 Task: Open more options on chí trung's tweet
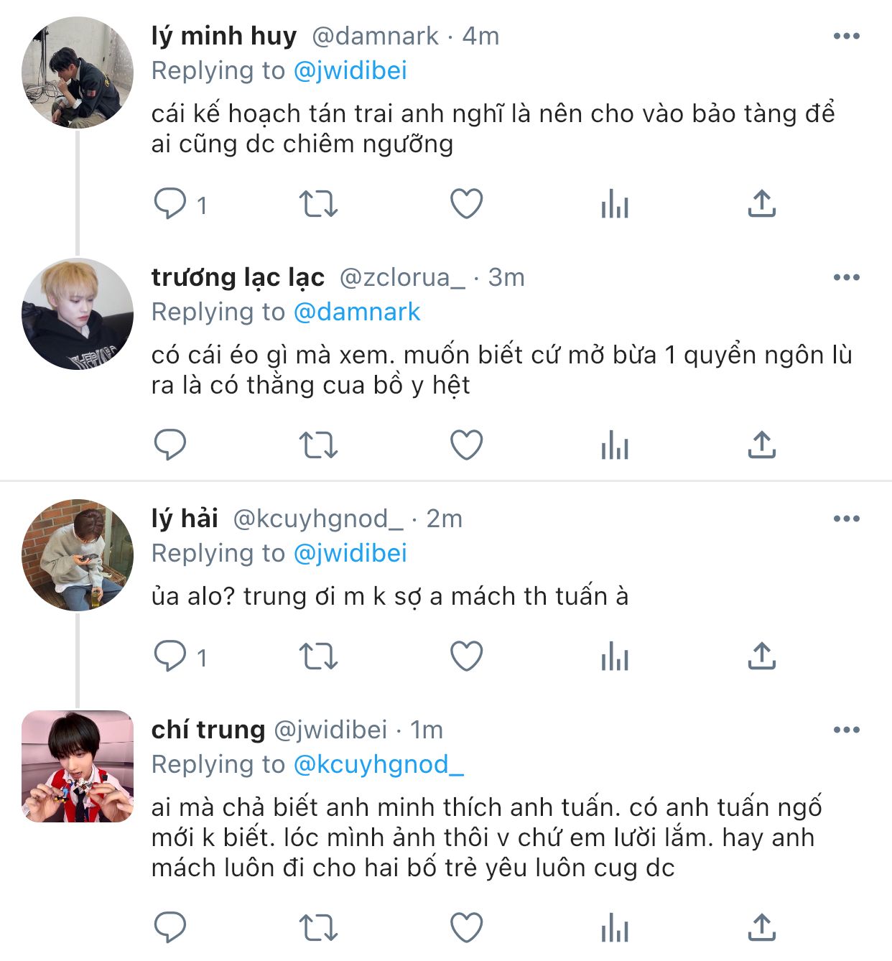tap(846, 730)
